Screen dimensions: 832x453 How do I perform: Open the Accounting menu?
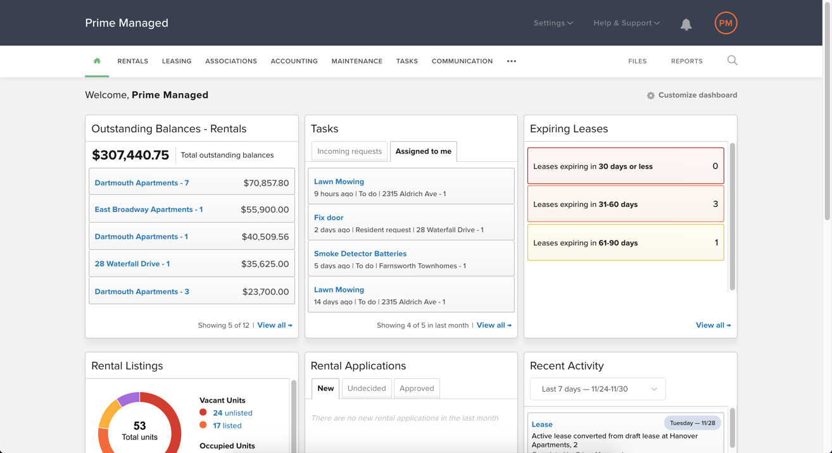click(x=294, y=61)
